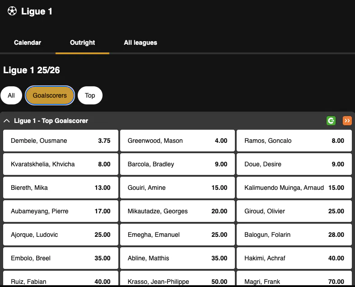Open the All leagues tab
The height and width of the screenshot is (287, 355).
click(140, 42)
